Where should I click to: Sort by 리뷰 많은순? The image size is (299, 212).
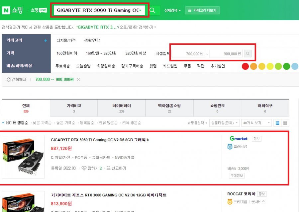click(x=108, y=123)
